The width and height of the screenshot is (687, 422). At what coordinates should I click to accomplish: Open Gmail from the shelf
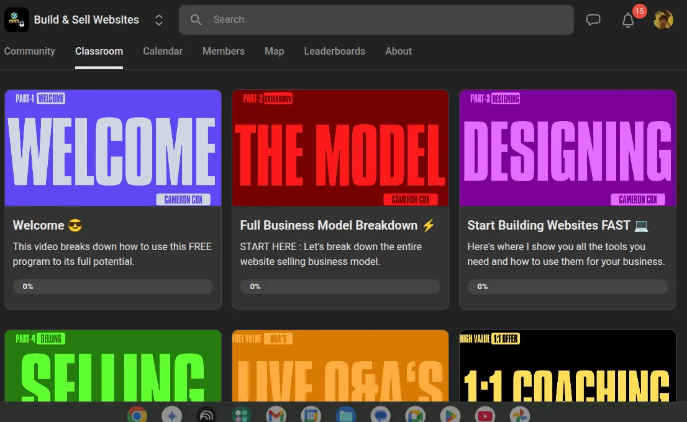[276, 415]
